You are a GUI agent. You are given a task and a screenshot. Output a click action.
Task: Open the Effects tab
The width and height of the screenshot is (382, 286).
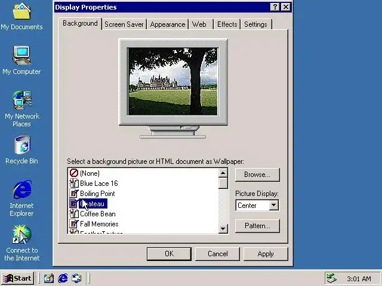[227, 24]
